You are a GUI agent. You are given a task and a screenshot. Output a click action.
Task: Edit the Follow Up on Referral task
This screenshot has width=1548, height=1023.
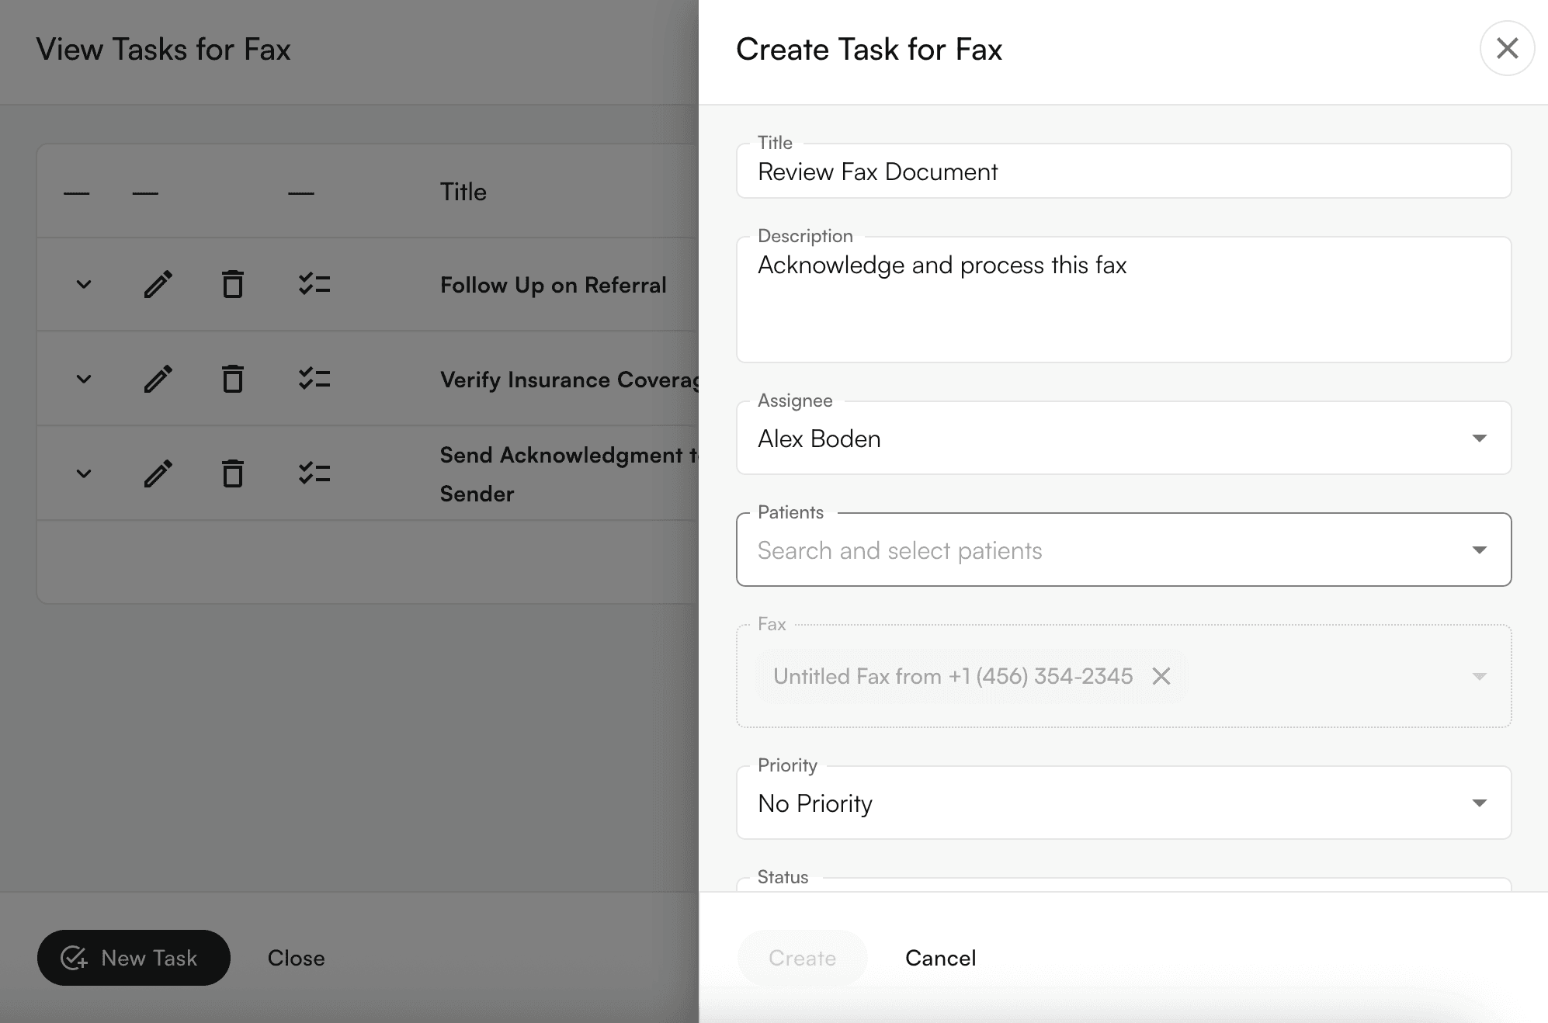tap(158, 284)
